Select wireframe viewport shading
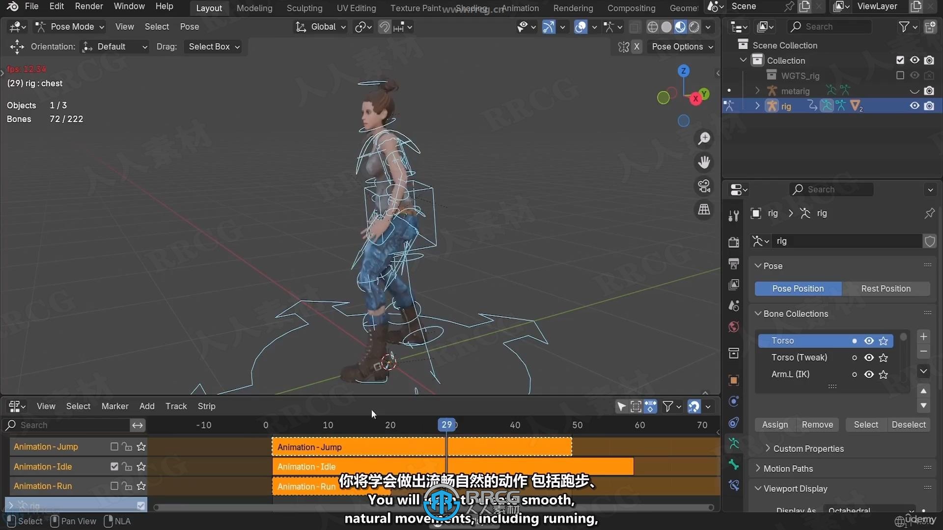Viewport: 943px width, 530px height. pos(652,27)
